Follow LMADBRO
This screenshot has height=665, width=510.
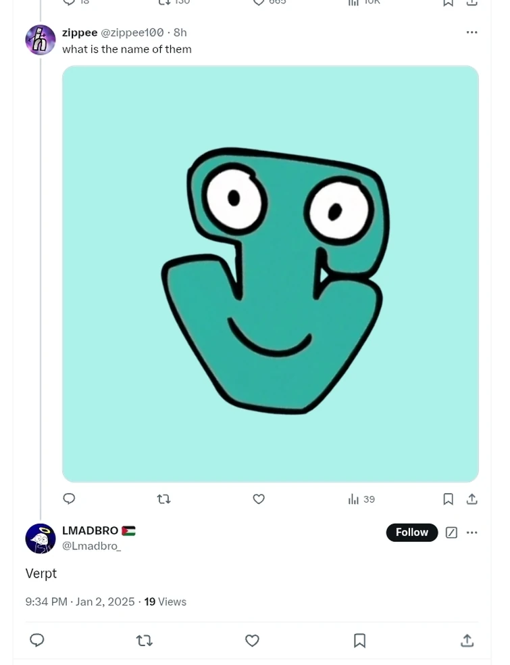411,532
